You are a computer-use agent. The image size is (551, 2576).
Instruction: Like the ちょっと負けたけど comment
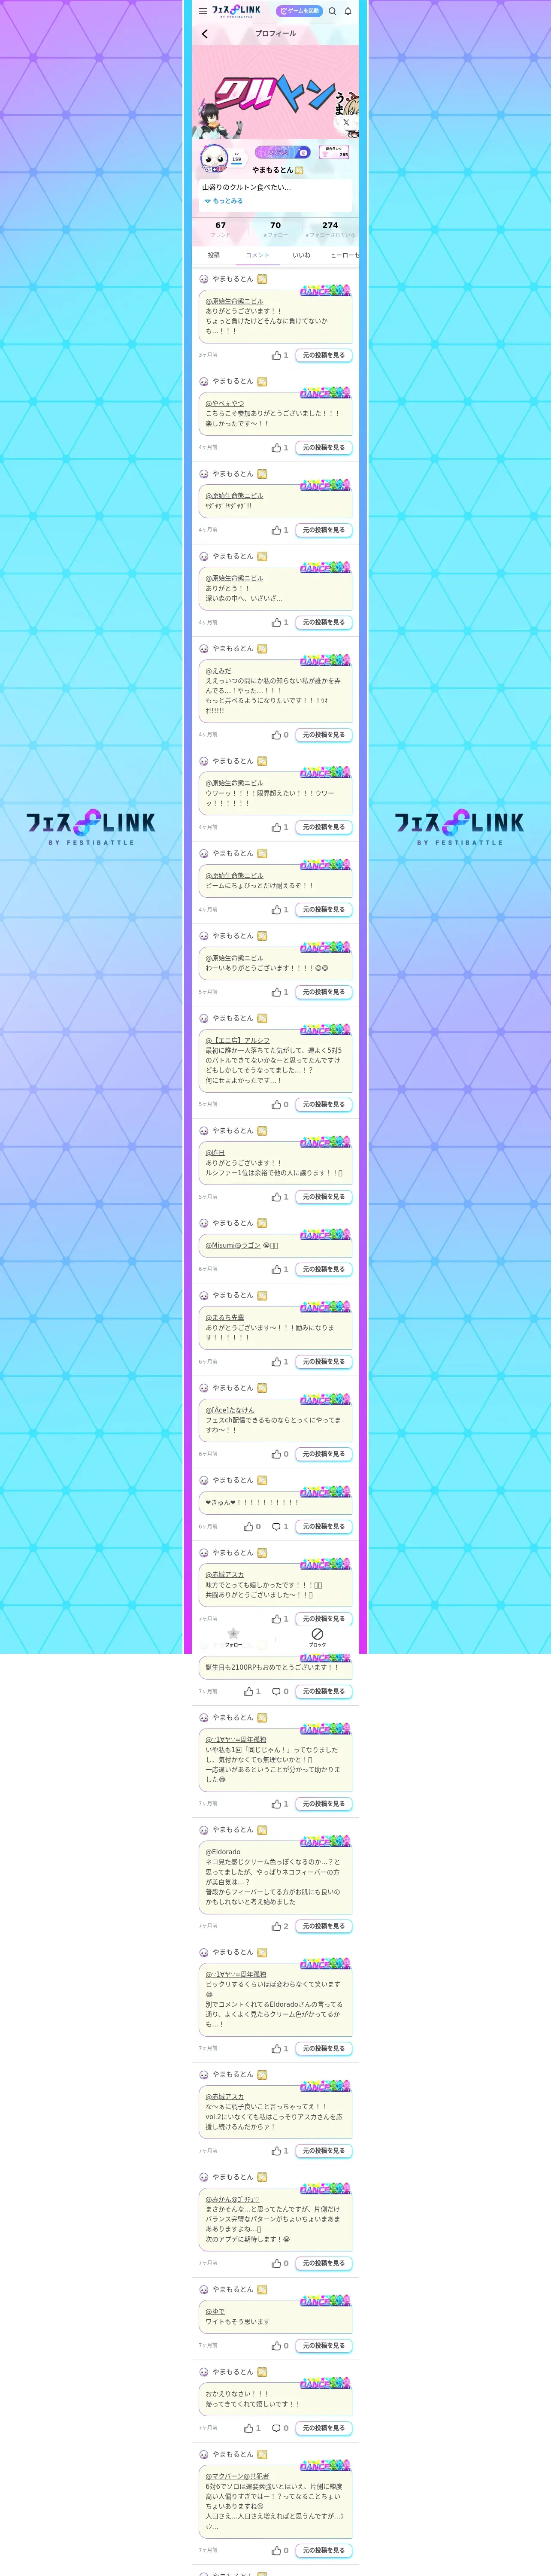[x=276, y=356]
